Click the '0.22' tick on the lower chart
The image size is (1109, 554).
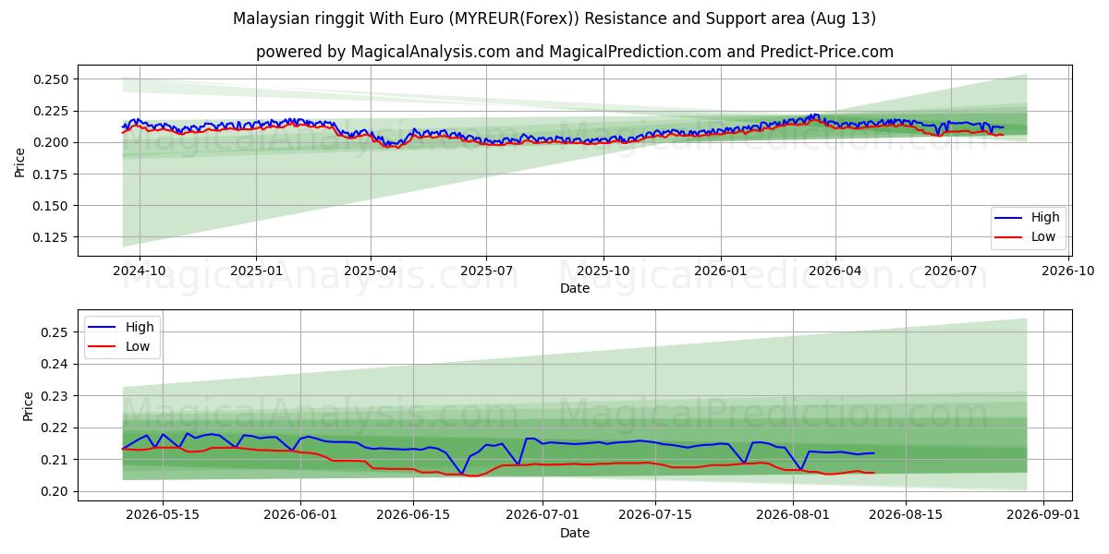(56, 428)
